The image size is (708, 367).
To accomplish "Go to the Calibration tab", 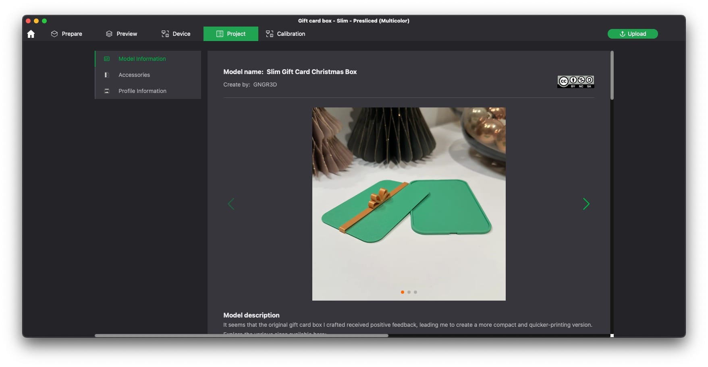I will 285,34.
